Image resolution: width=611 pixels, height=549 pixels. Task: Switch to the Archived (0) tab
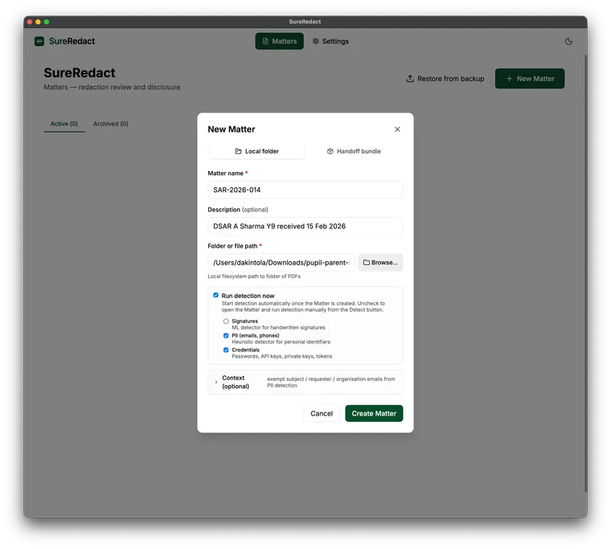pyautogui.click(x=111, y=124)
